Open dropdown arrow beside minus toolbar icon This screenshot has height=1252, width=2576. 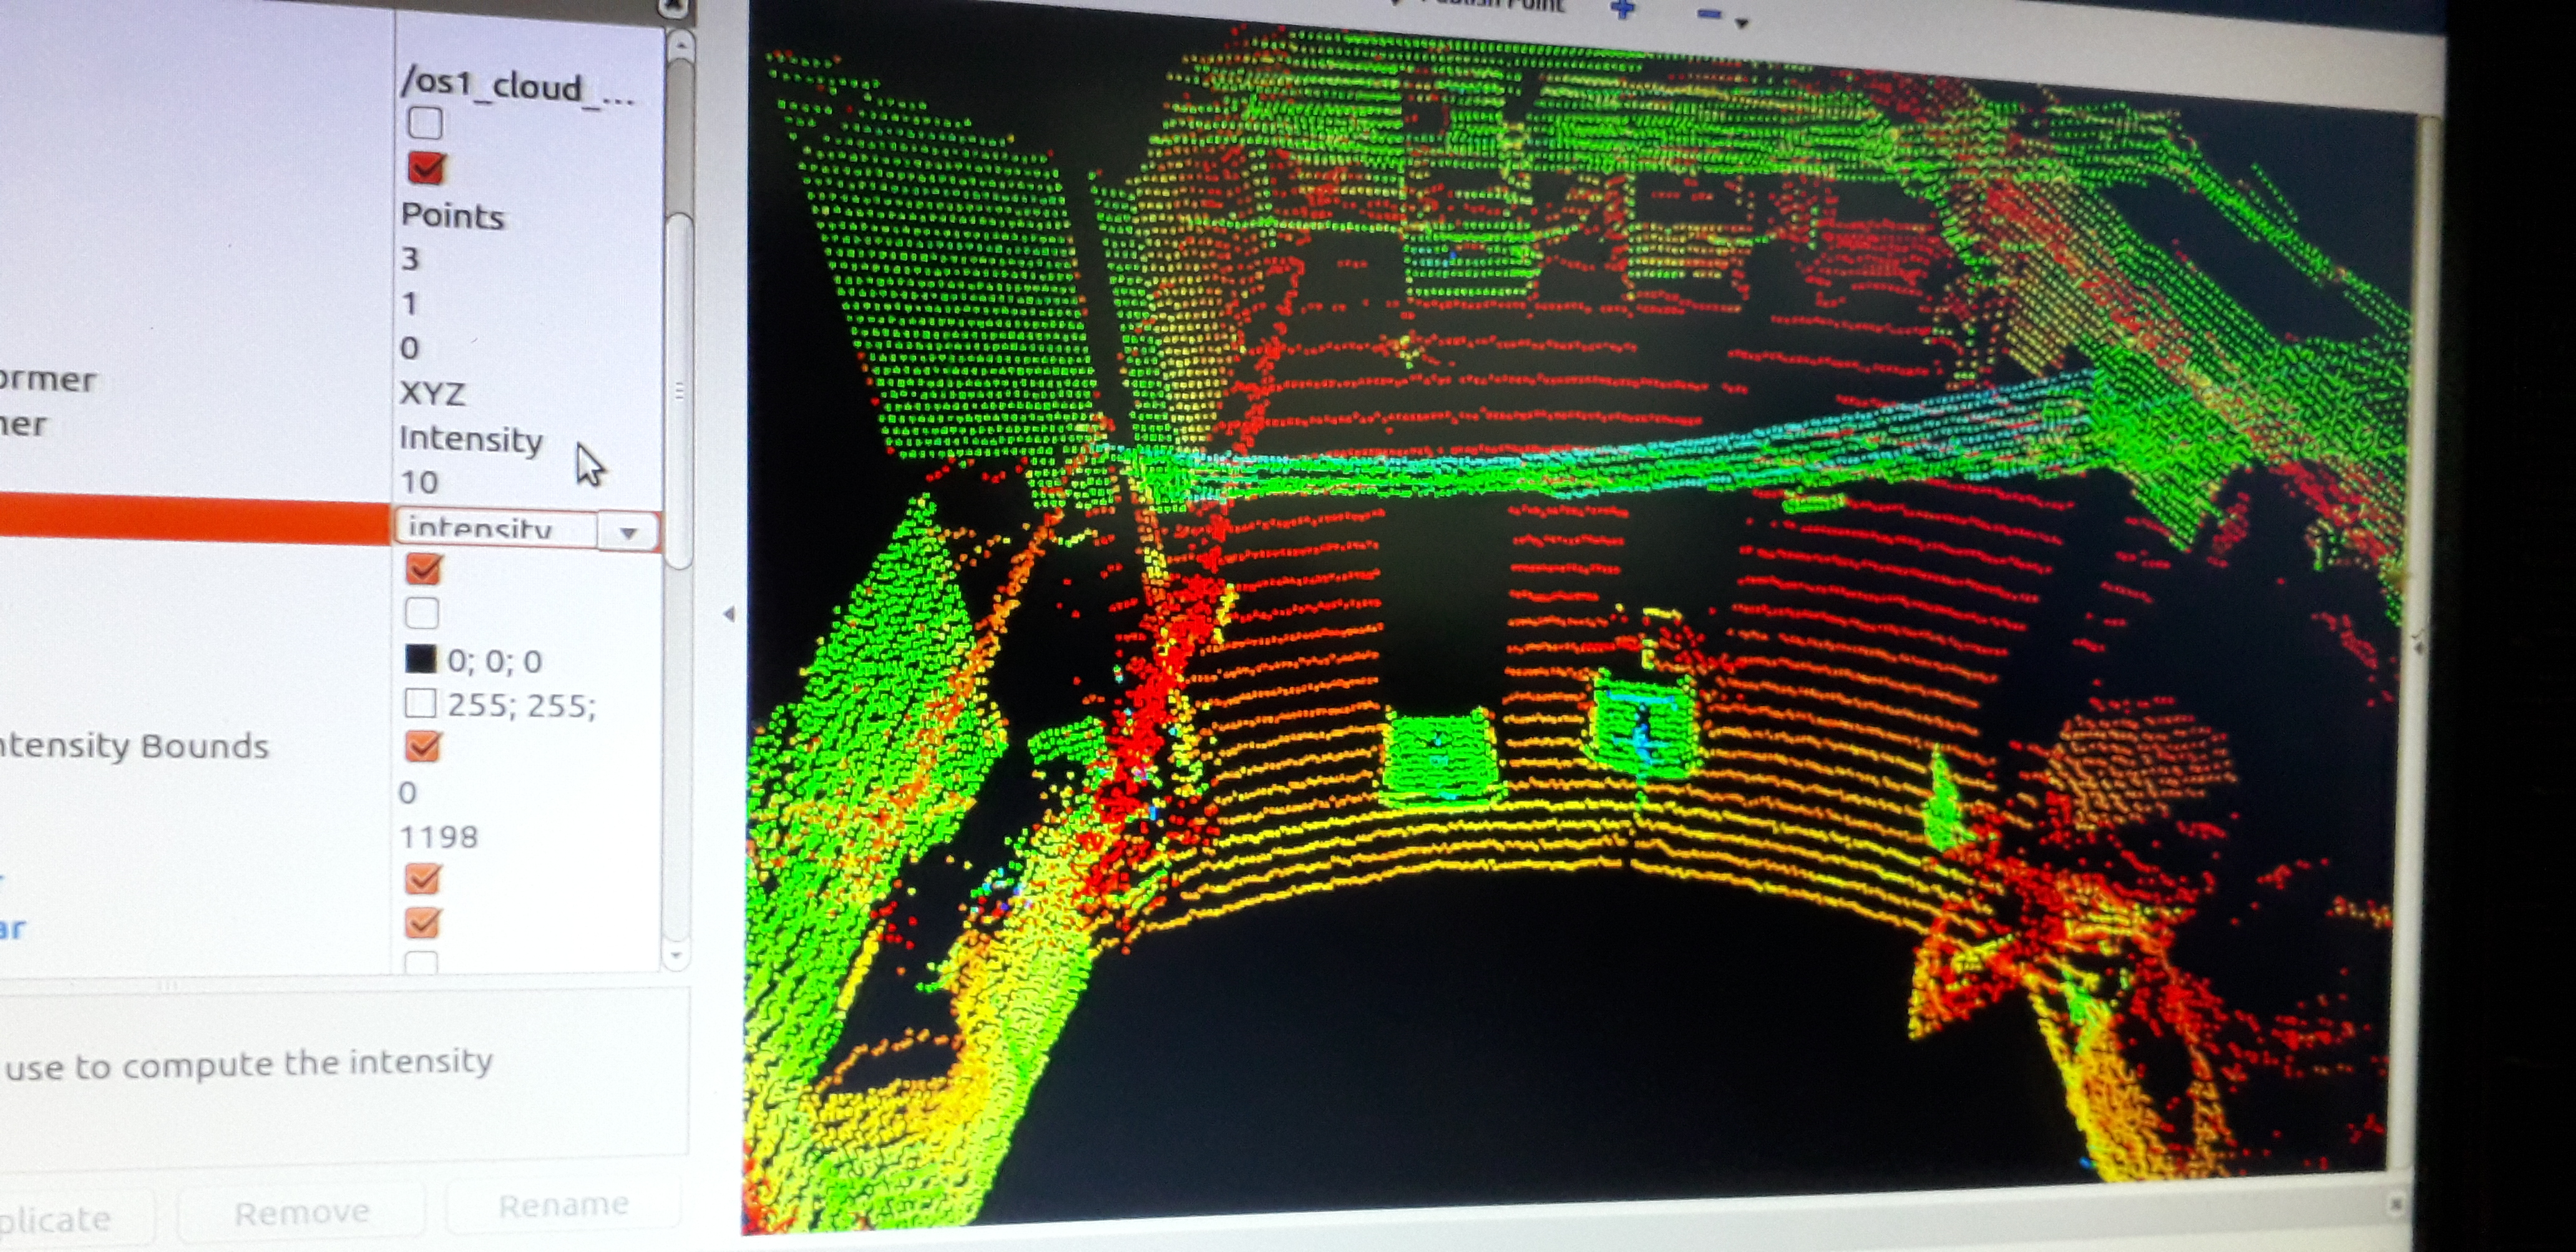click(x=1742, y=23)
